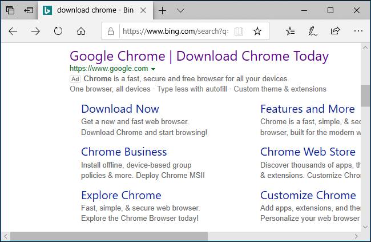
Task: Open the Favorites hub
Action: (x=290, y=31)
